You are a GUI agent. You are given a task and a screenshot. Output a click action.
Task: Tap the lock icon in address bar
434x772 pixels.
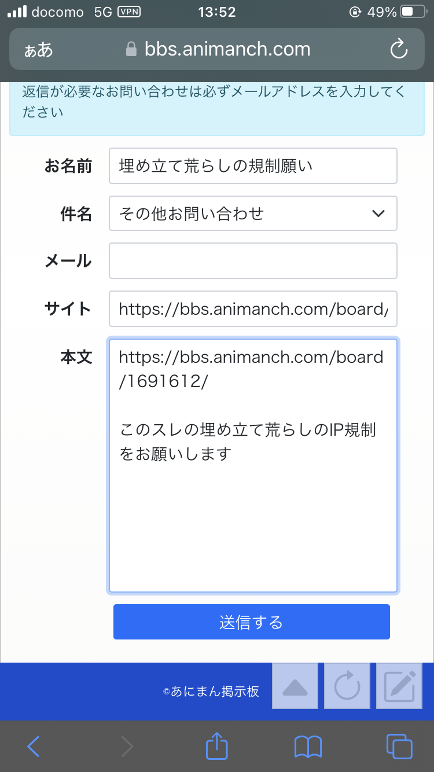pos(131,50)
